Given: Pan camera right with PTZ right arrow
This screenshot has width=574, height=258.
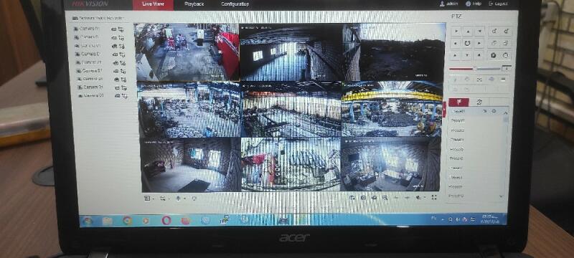Looking at the screenshot, I should point(479,44).
